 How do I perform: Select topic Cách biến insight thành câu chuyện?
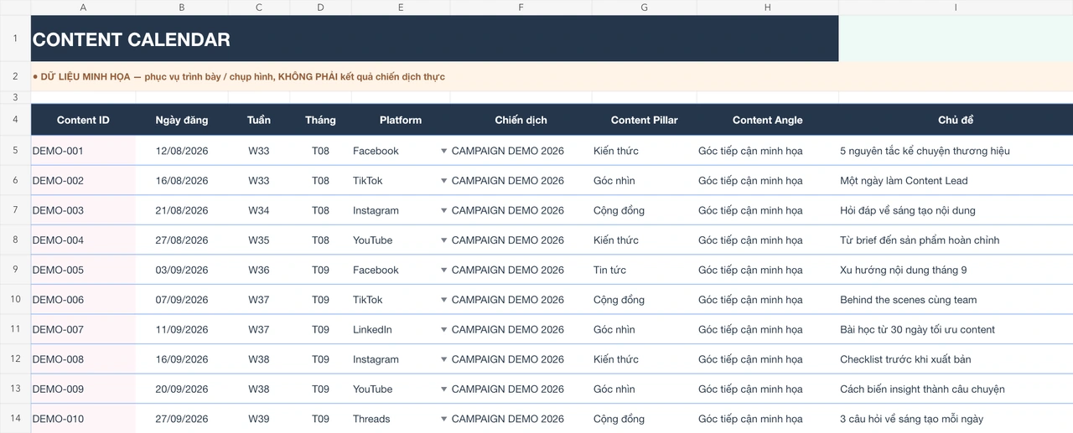coord(956,389)
